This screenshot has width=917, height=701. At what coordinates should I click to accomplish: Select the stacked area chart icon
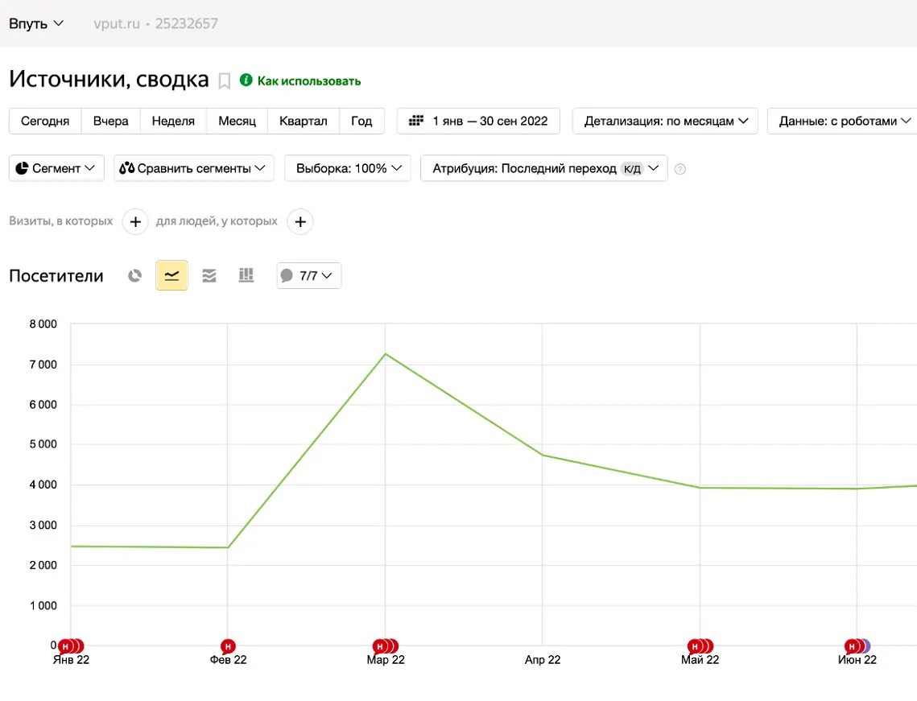pos(209,276)
